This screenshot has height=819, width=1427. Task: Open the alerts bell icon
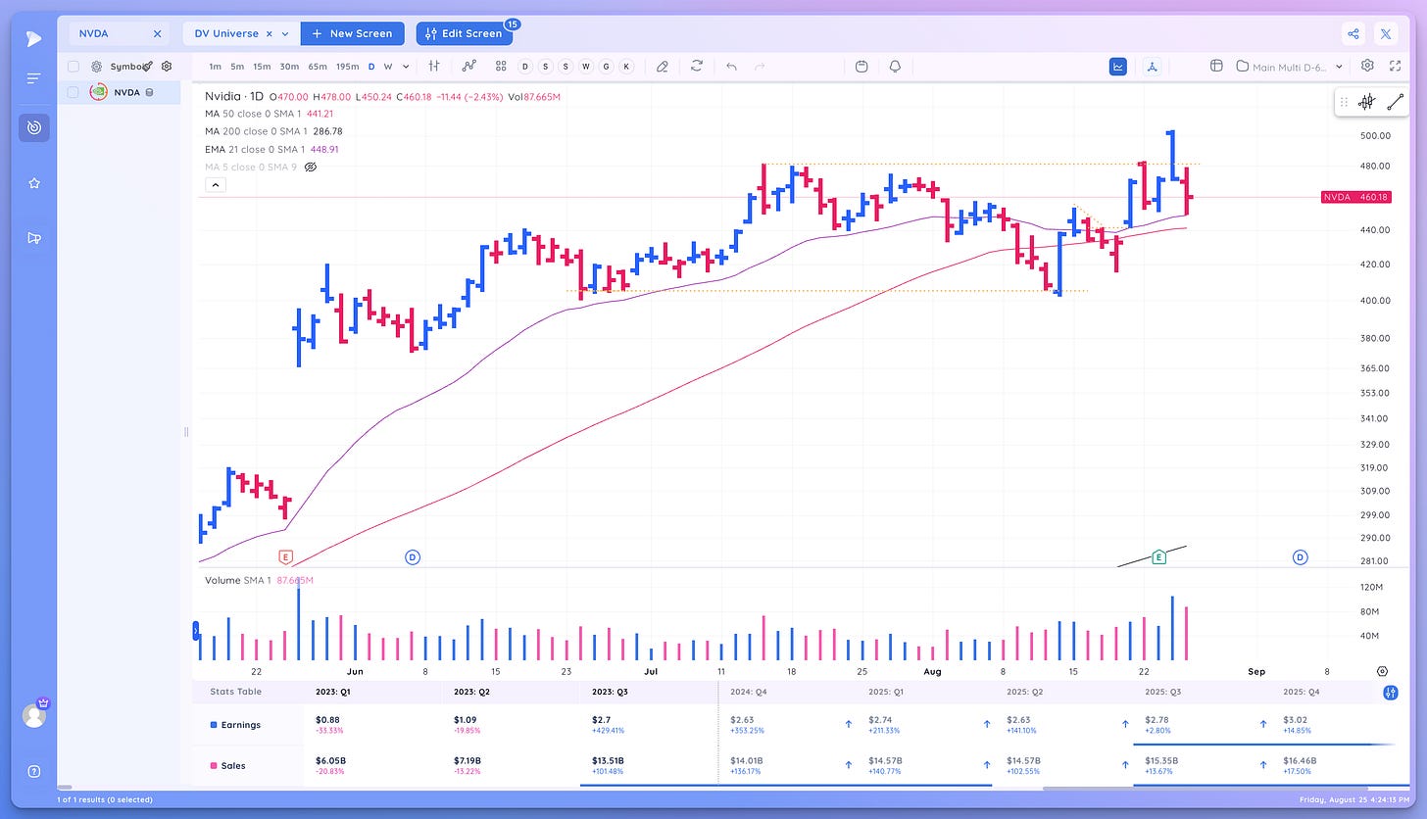tap(895, 66)
